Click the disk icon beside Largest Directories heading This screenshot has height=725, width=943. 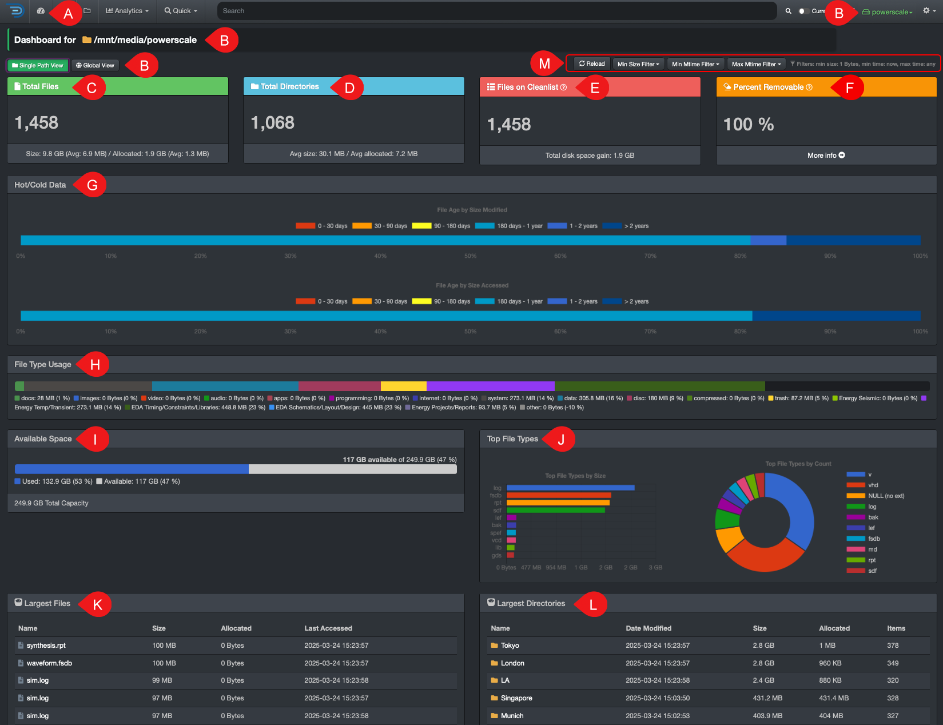click(x=491, y=603)
